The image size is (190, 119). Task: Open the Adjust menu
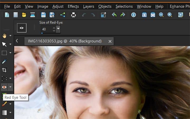pyautogui.click(x=58, y=6)
